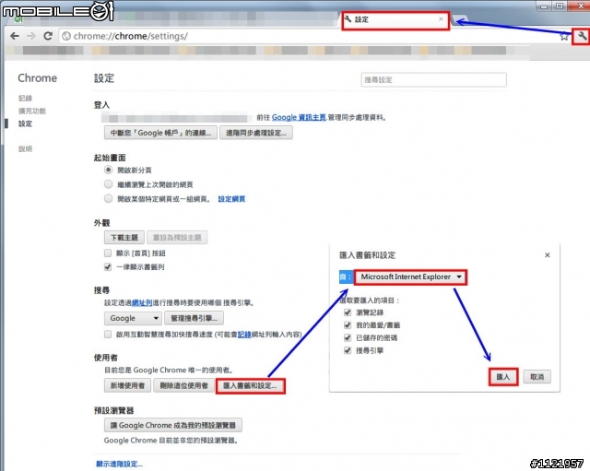590x471 pixels.
Task: Open the 顯示進階設定 link
Action: click(x=119, y=465)
